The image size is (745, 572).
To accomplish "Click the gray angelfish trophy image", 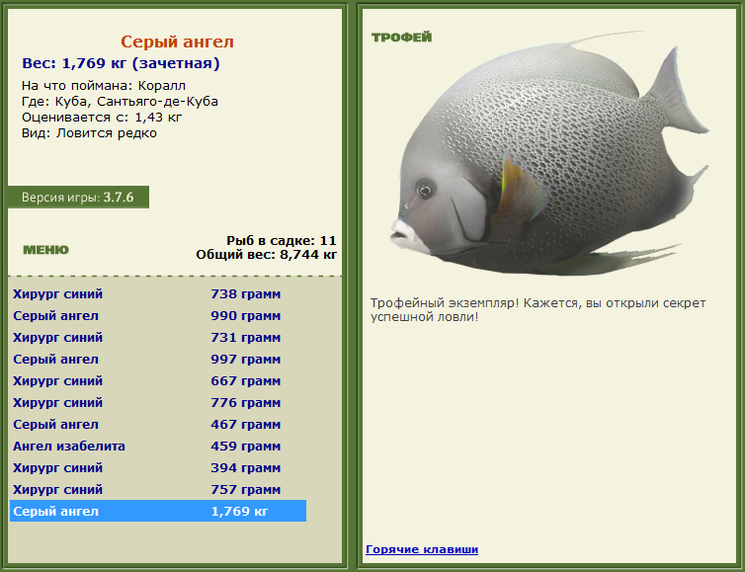I will coord(548,154).
